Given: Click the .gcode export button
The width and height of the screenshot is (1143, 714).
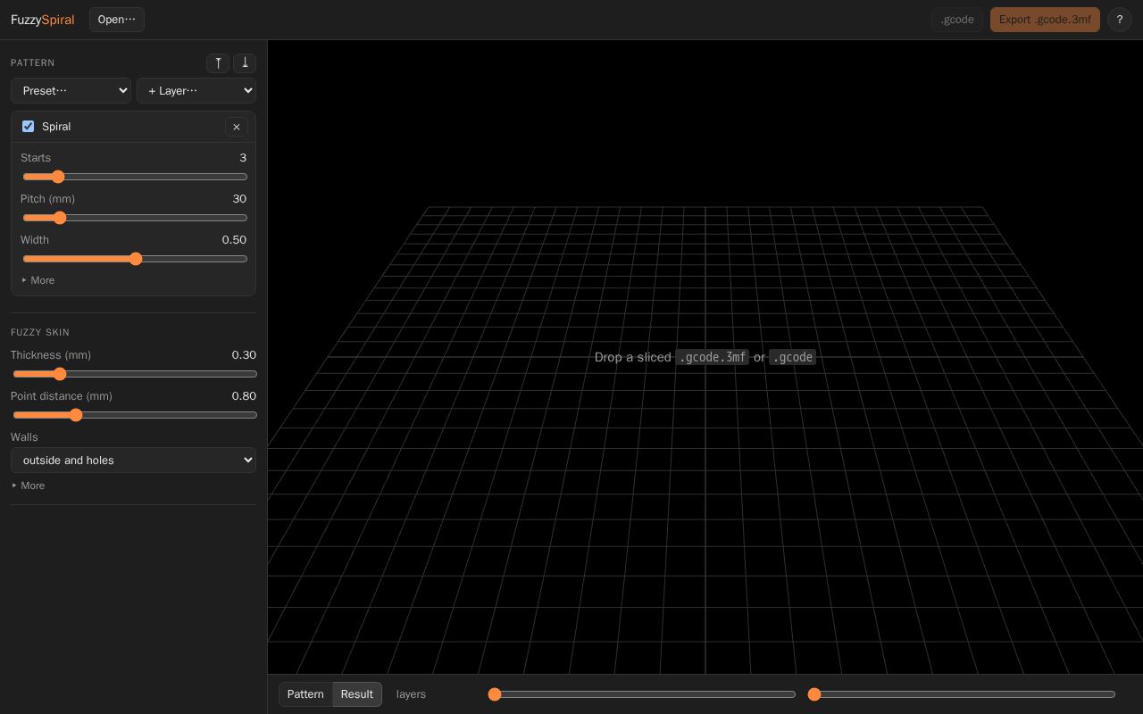Looking at the screenshot, I should 957,20.
